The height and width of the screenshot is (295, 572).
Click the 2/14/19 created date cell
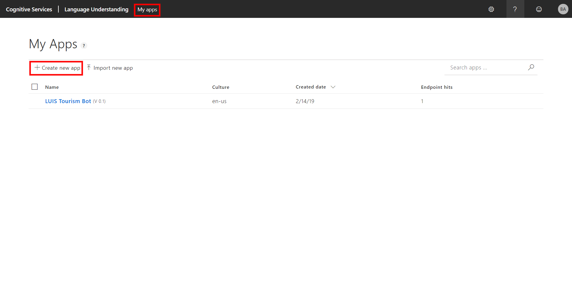[305, 101]
